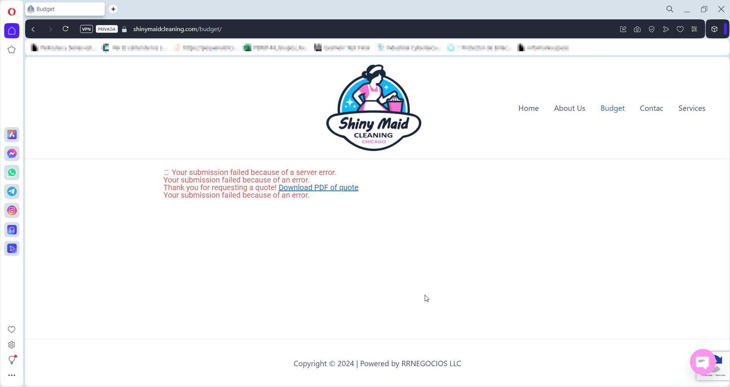Click the server error message text
The image size is (730, 387).
[x=254, y=172]
